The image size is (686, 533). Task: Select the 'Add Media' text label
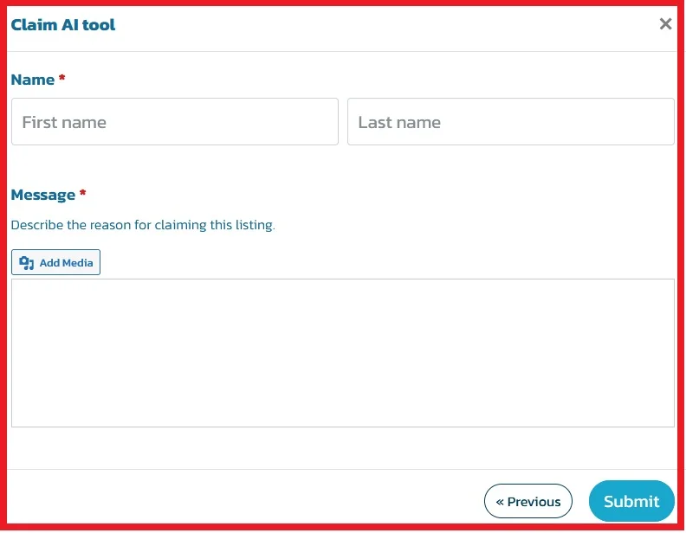[x=66, y=263]
